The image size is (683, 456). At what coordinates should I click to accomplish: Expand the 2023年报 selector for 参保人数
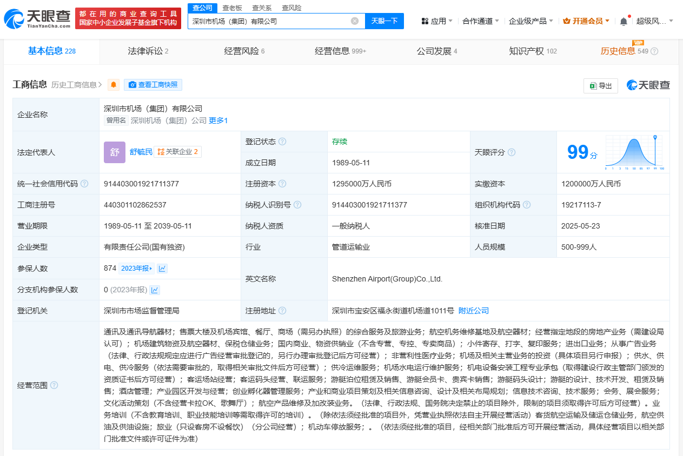pos(136,269)
